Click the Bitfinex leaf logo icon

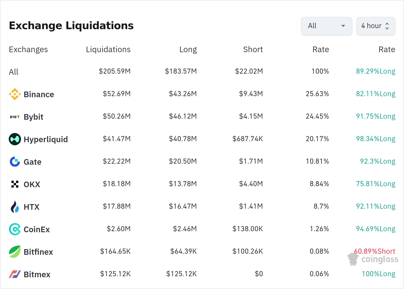[15, 252]
